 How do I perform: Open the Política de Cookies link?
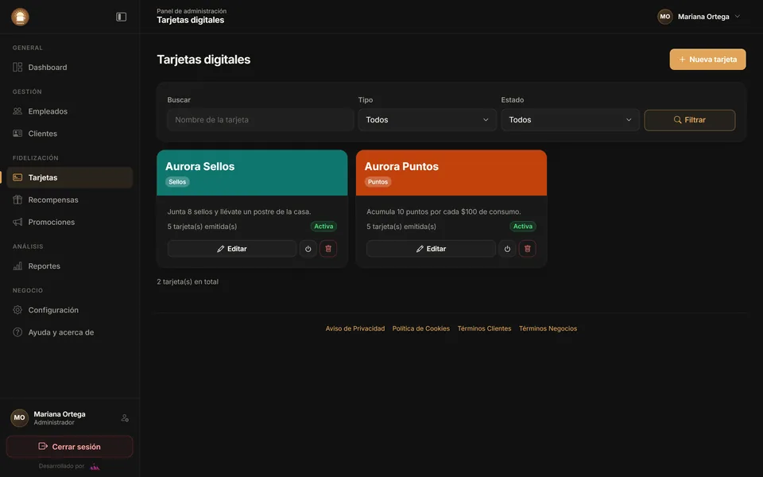coord(421,328)
